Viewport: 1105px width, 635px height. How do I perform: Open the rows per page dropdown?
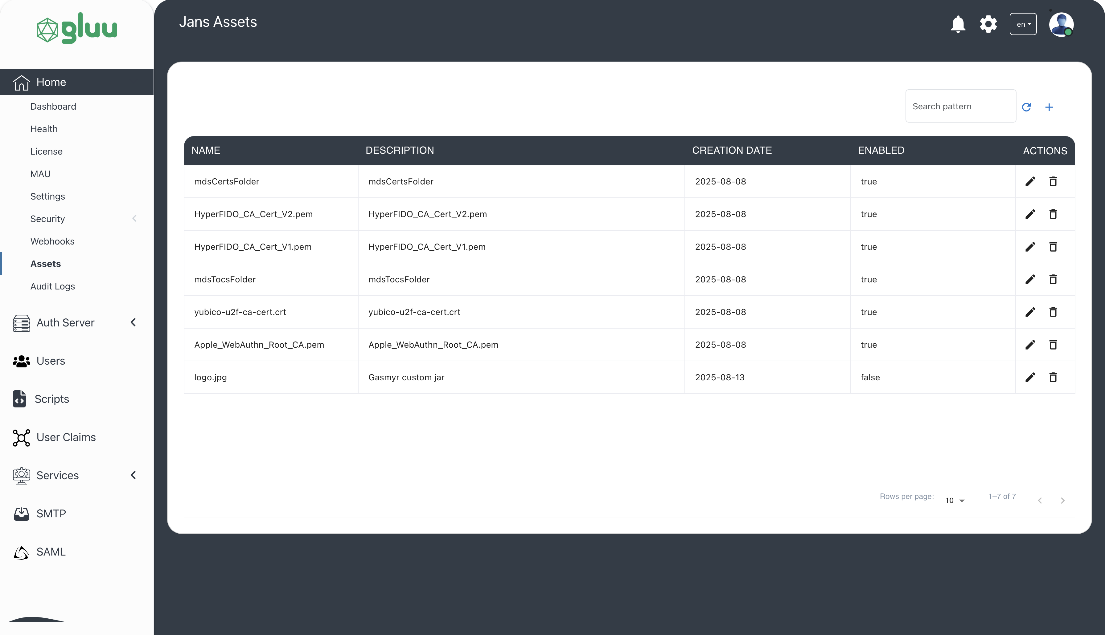[954, 500]
